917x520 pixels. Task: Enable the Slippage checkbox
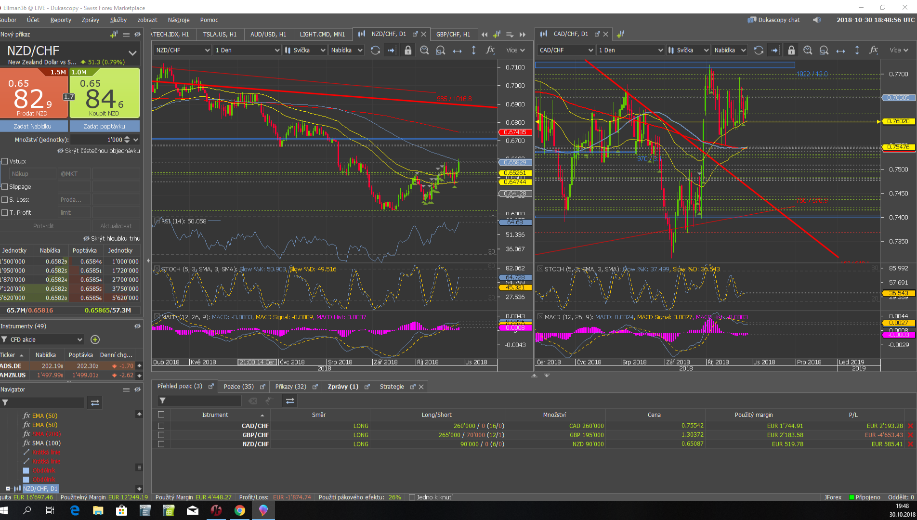pos(5,187)
